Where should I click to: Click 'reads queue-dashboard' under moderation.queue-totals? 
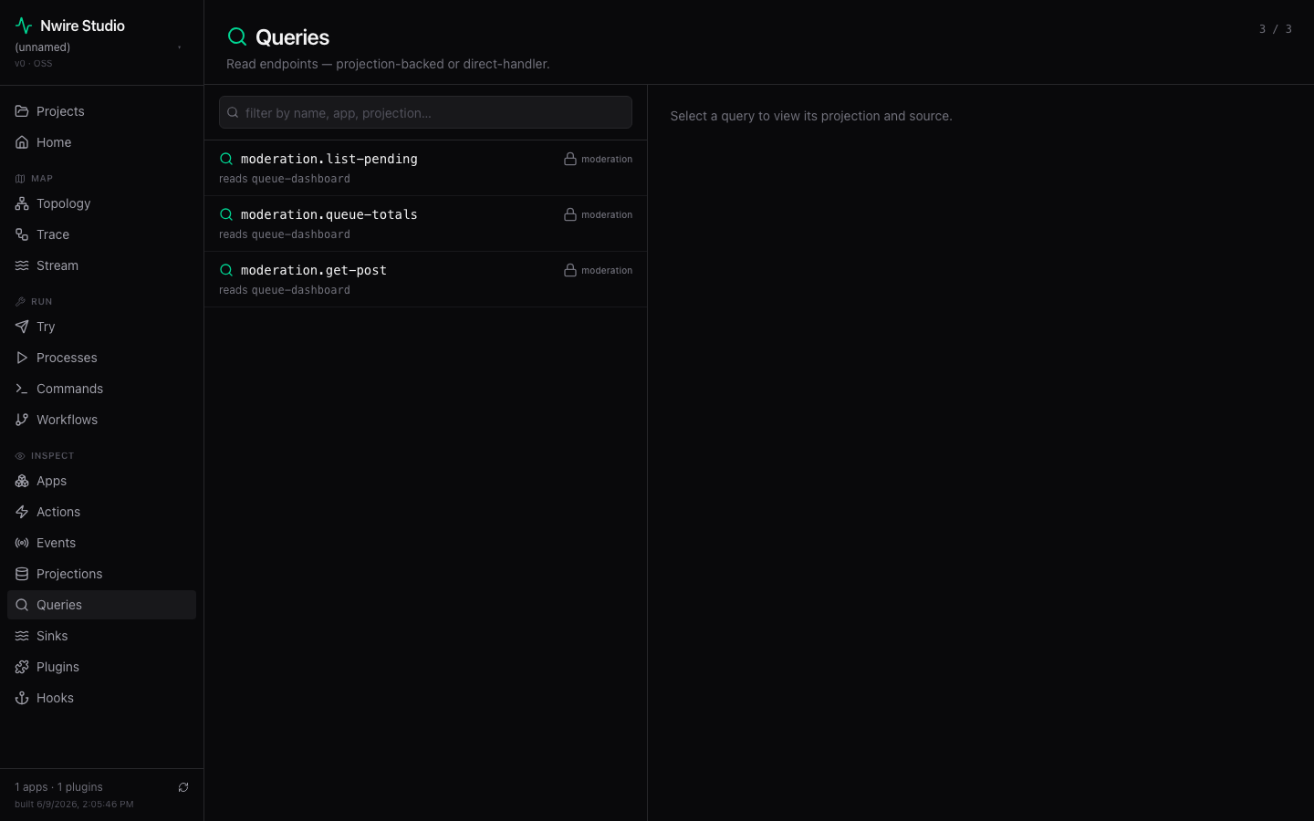tap(285, 234)
